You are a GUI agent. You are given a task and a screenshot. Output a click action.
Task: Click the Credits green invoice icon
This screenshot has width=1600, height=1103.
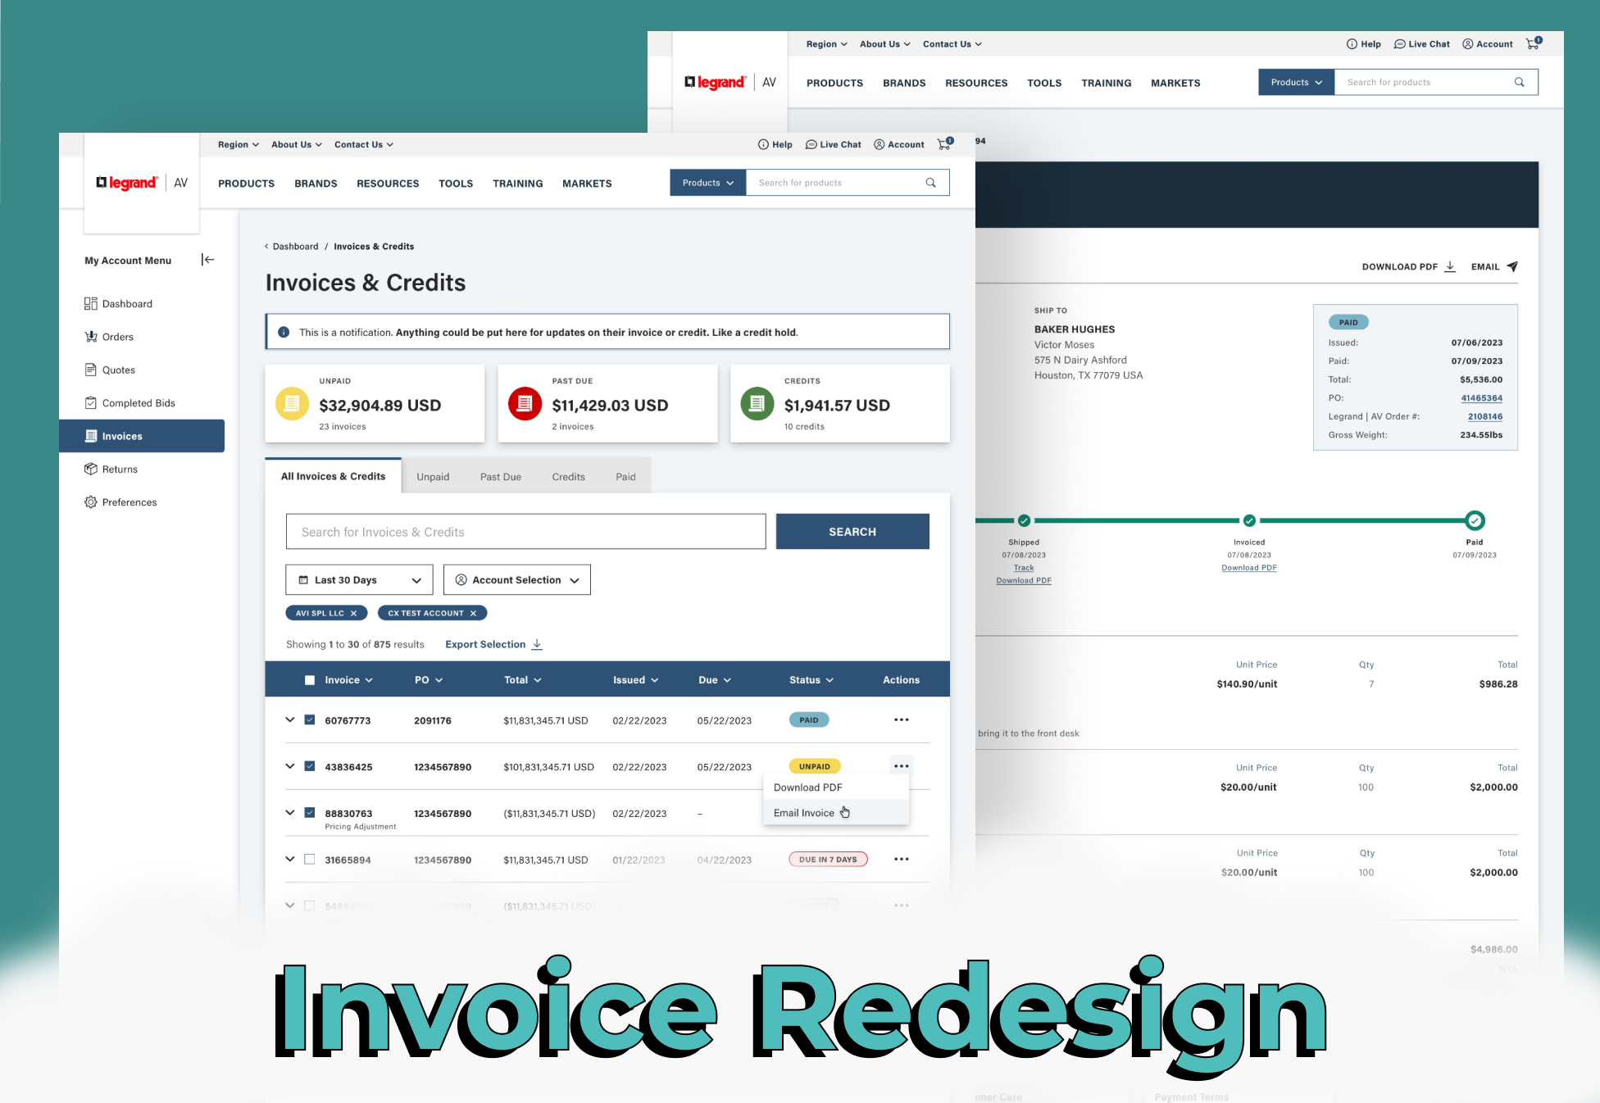point(757,403)
